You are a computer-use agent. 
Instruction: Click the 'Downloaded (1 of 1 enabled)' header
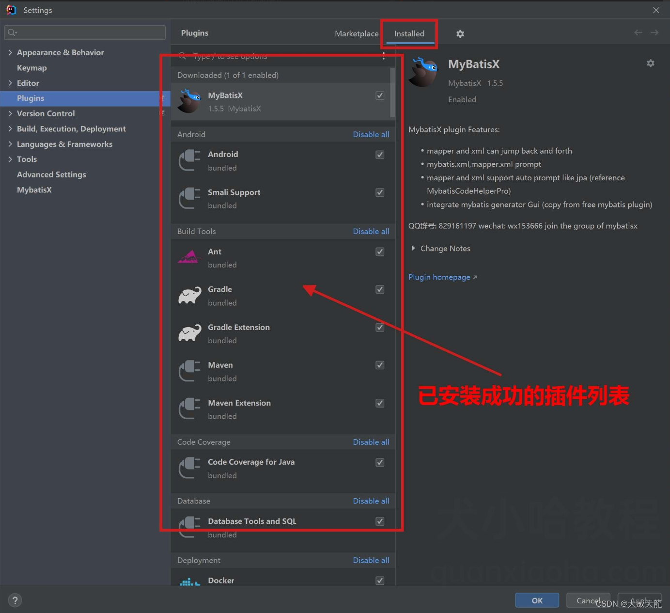click(228, 75)
